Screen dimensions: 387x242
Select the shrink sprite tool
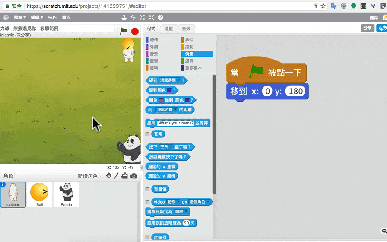click(x=151, y=17)
